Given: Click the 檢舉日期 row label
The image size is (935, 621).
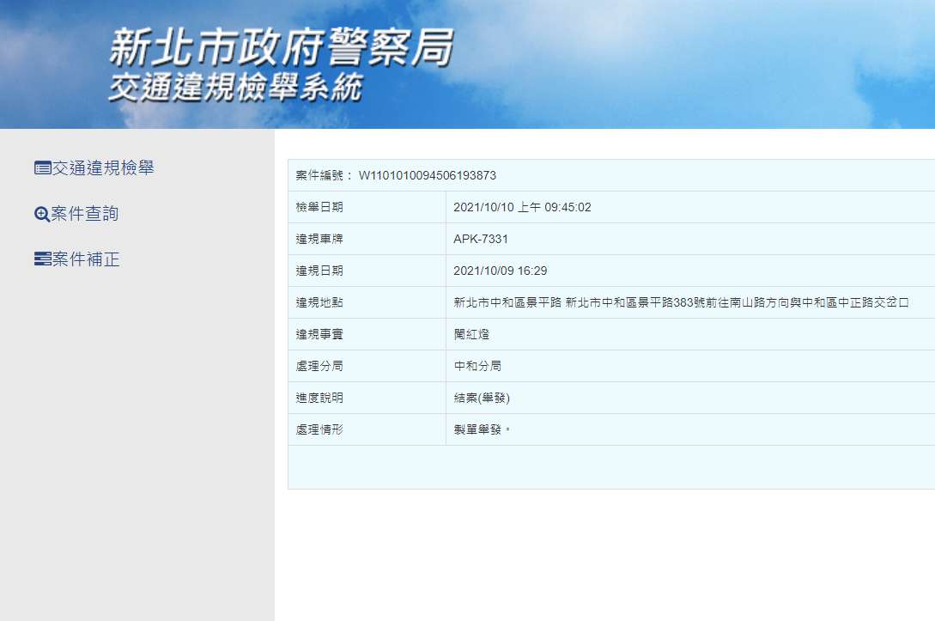Looking at the screenshot, I should coord(319,207).
